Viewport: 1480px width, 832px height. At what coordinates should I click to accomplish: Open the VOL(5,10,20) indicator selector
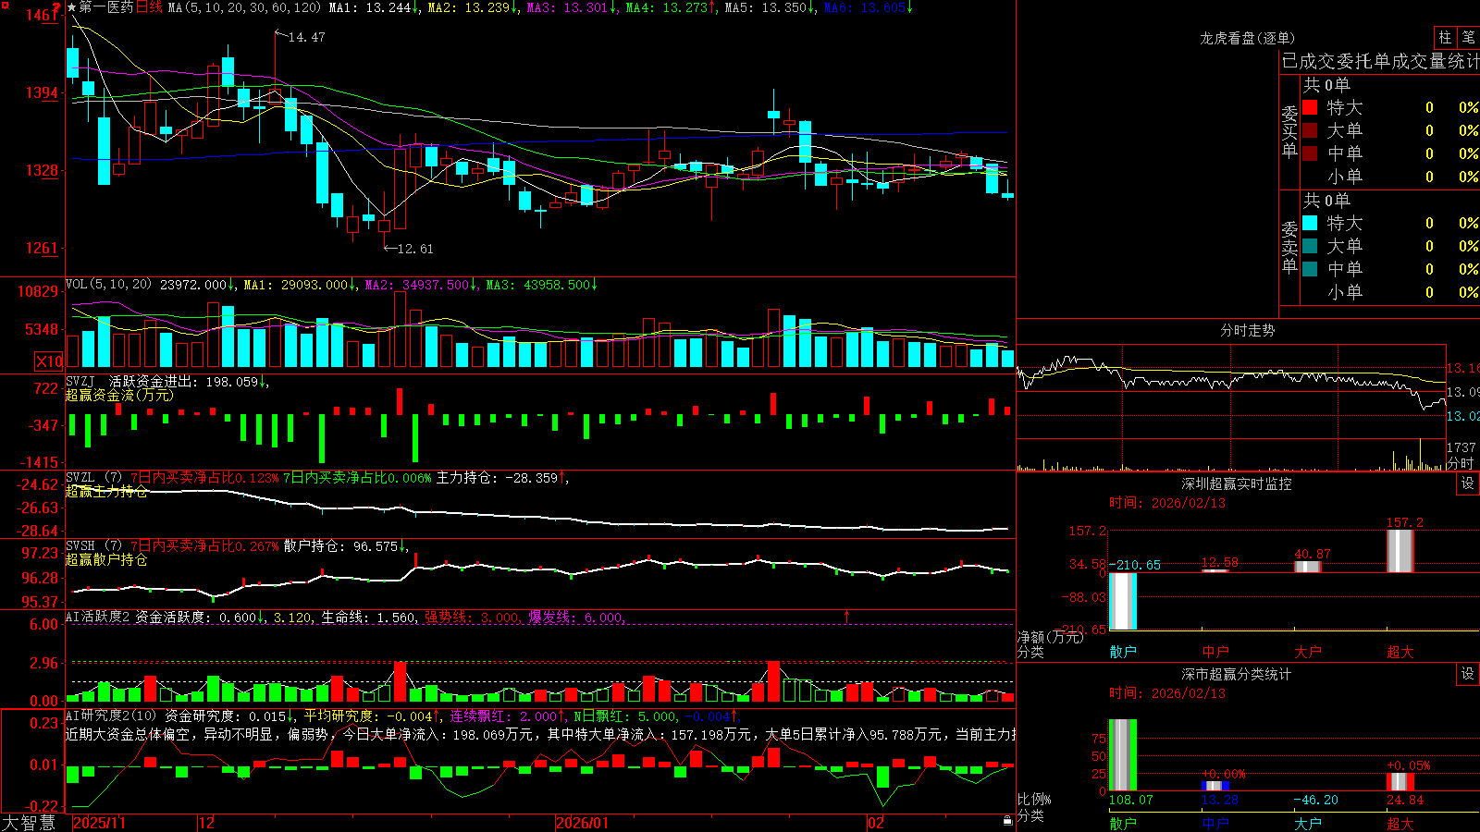tap(108, 285)
